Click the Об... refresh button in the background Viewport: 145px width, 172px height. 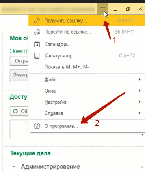[19, 111]
